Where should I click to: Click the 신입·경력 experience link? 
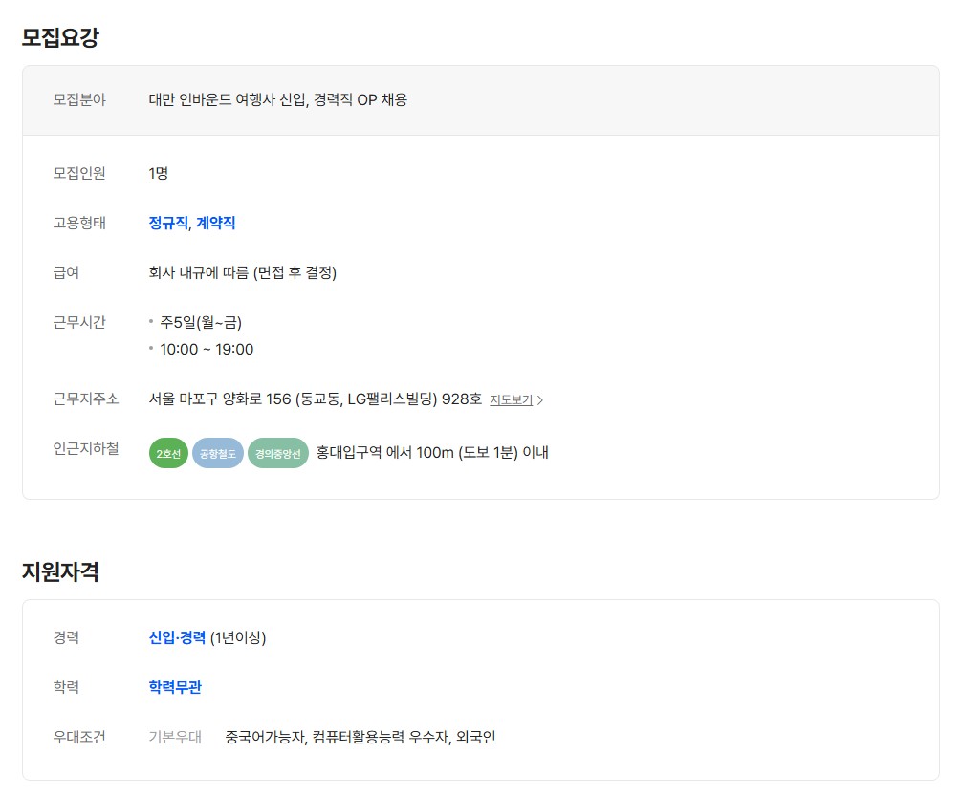177,637
